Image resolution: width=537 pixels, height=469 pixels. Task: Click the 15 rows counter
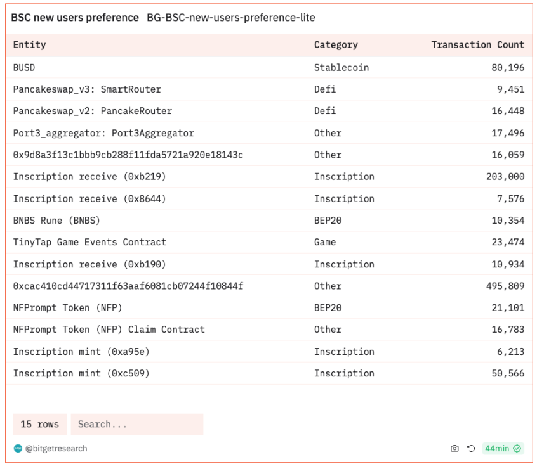click(39, 424)
